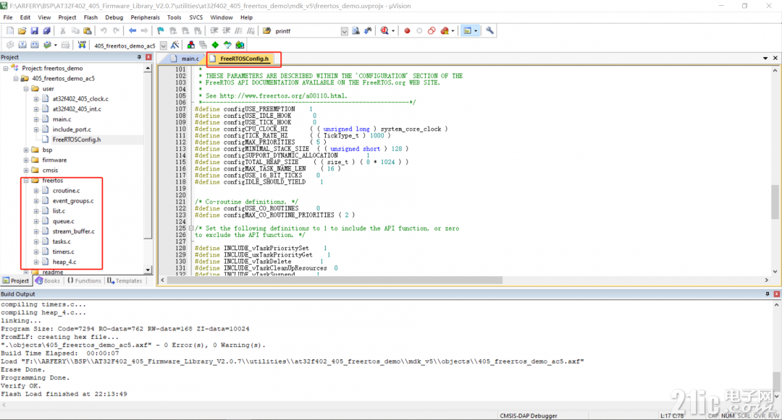Create a new file with the New icon
782x420 pixels.
[10, 31]
